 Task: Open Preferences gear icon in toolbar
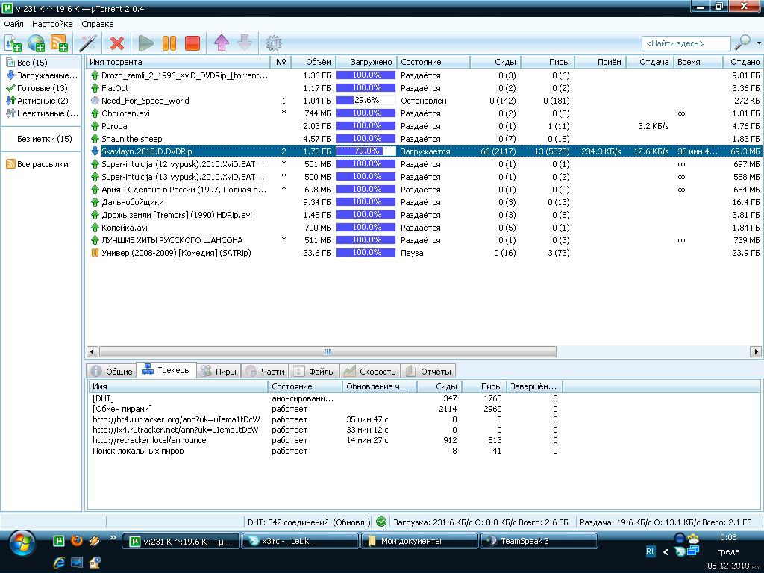coord(273,43)
